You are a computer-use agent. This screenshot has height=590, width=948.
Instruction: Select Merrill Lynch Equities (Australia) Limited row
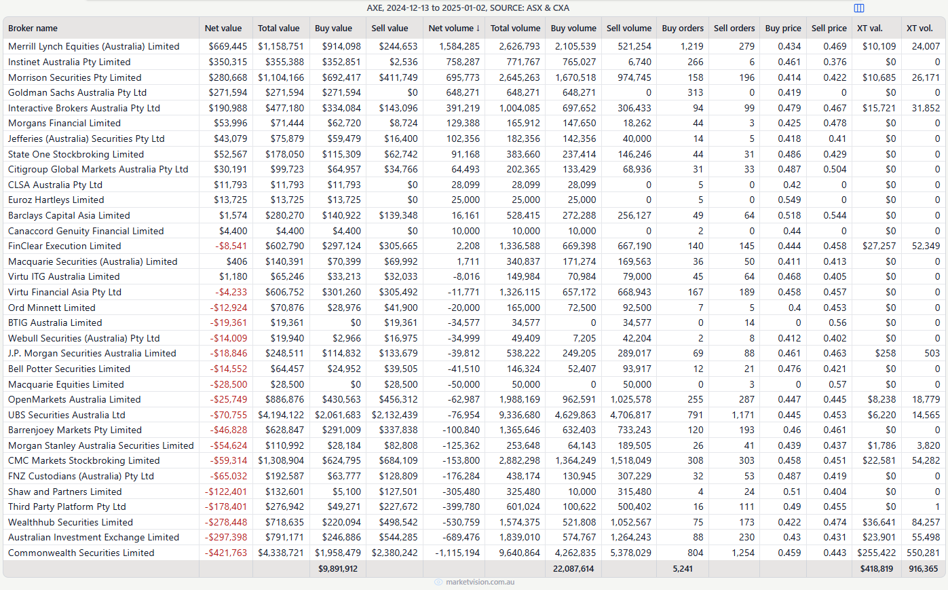pos(474,46)
